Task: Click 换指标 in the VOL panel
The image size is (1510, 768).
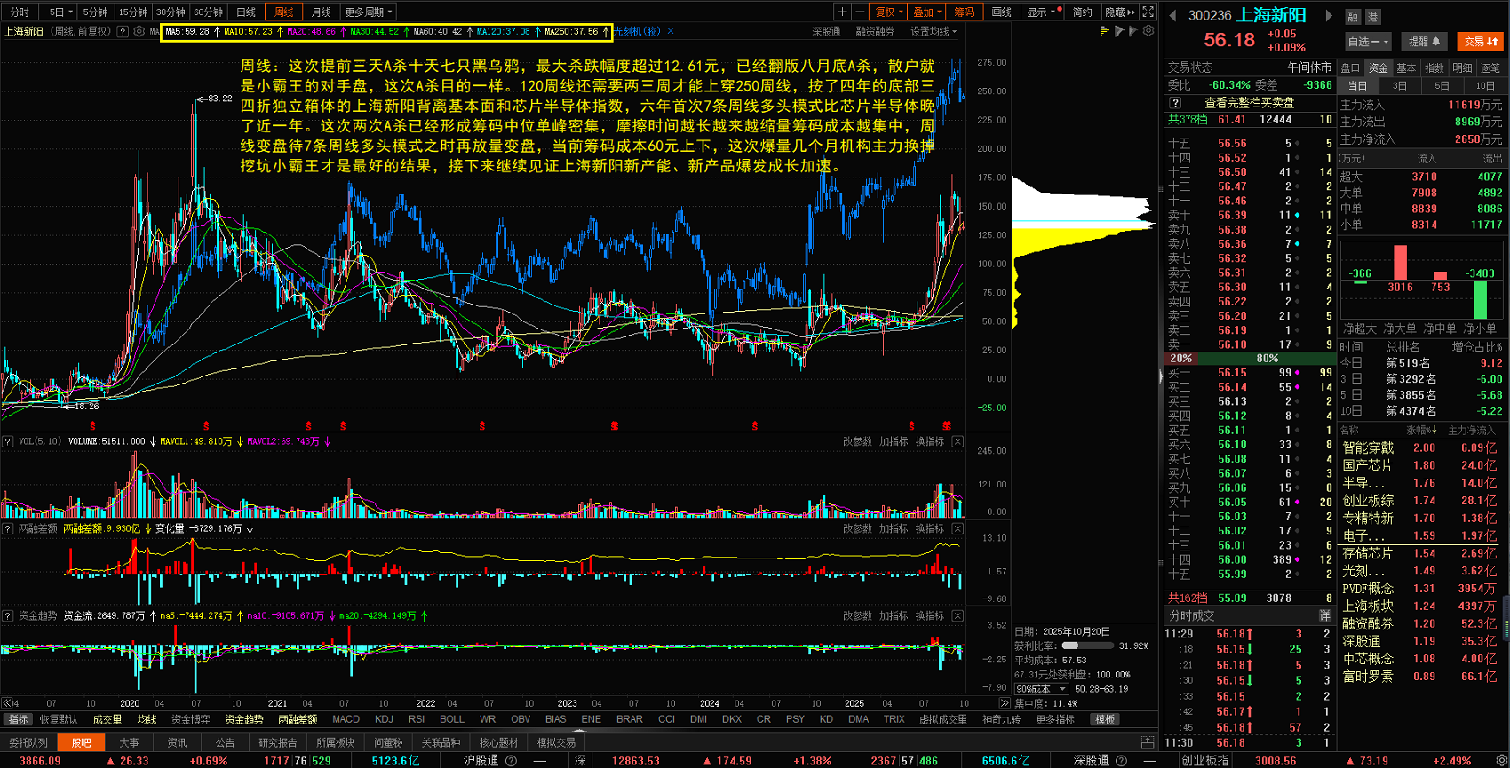Action: [930, 441]
